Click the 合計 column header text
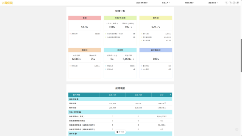 [161, 95]
